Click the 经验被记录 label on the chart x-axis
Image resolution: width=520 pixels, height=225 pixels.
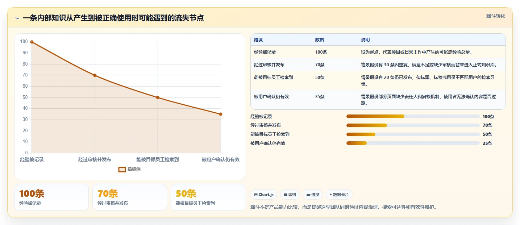pyautogui.click(x=32, y=159)
